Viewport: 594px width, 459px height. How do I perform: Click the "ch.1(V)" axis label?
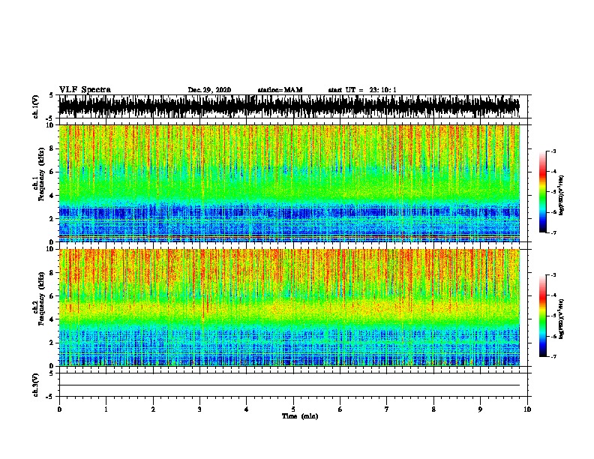coord(36,106)
